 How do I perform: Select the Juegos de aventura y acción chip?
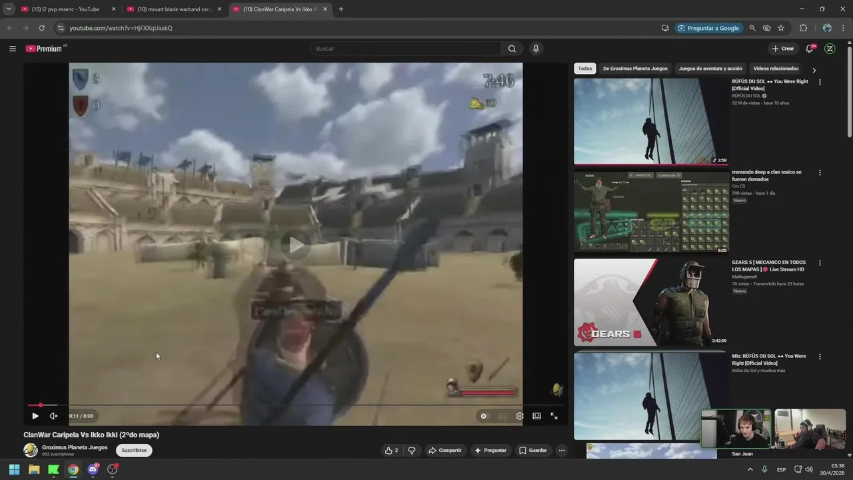point(710,69)
